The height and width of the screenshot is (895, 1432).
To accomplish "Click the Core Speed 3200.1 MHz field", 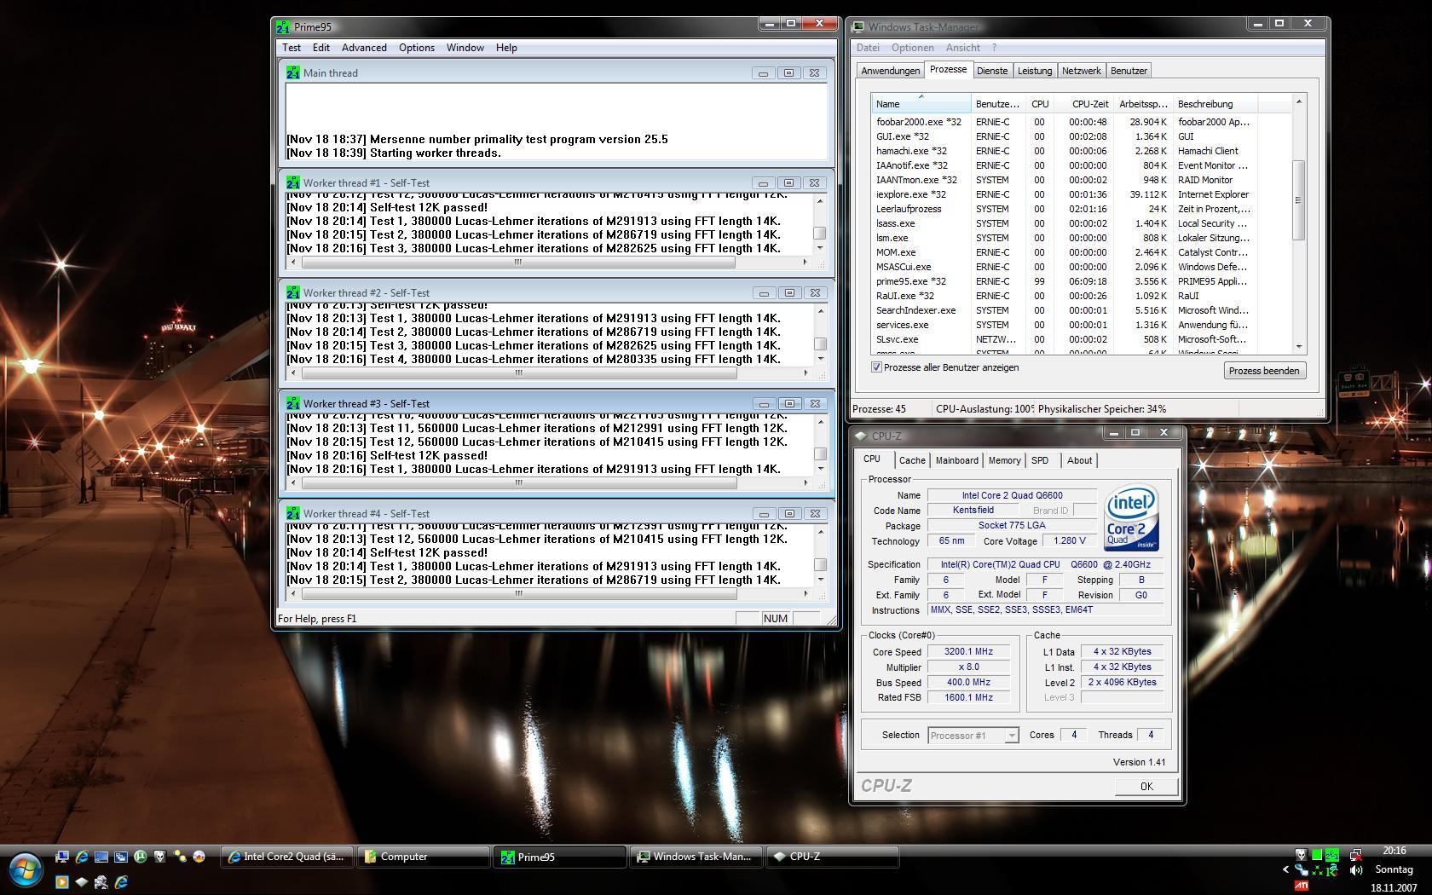I will click(x=968, y=651).
